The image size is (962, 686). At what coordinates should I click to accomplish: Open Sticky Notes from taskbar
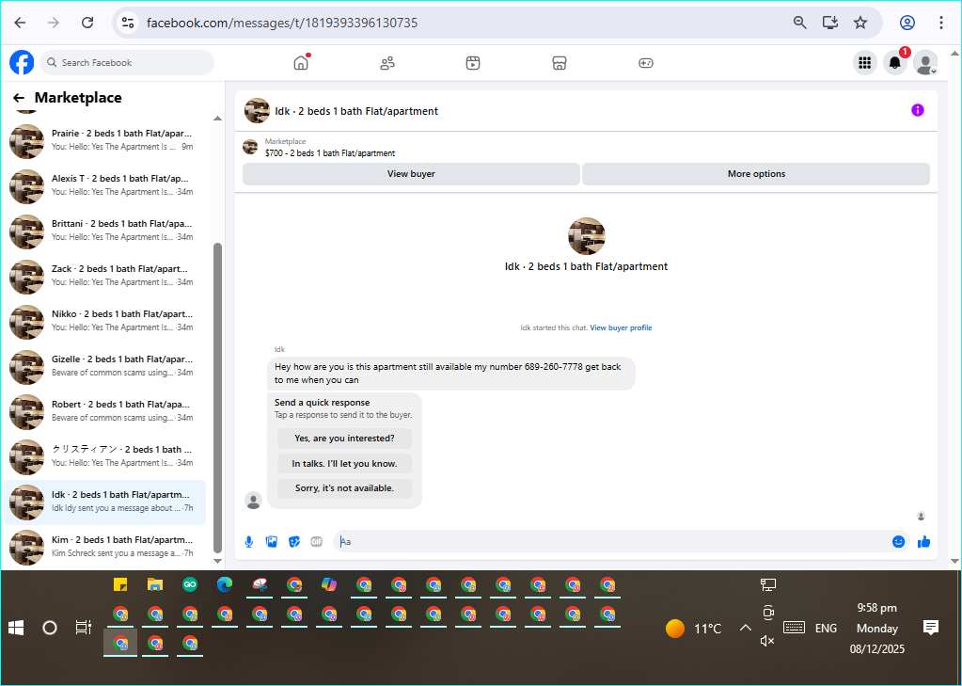pyautogui.click(x=120, y=584)
